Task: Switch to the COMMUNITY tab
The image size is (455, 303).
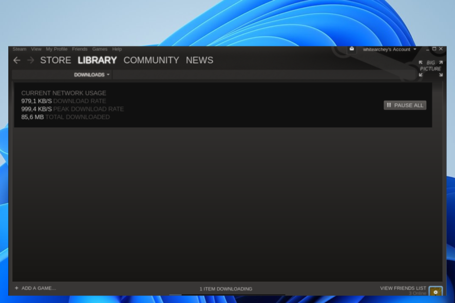Action: (151, 61)
